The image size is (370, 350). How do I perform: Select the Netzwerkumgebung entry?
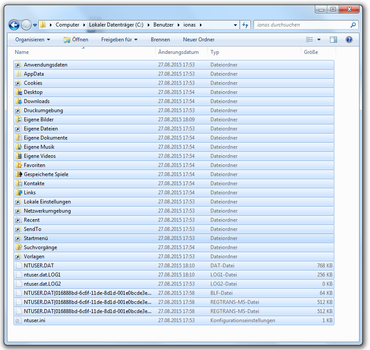(174, 211)
